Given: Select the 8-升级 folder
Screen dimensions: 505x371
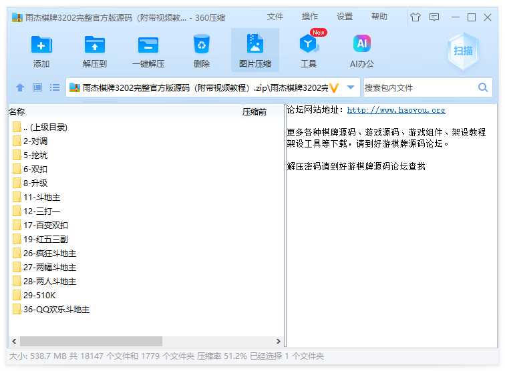Looking at the screenshot, I should 30,183.
